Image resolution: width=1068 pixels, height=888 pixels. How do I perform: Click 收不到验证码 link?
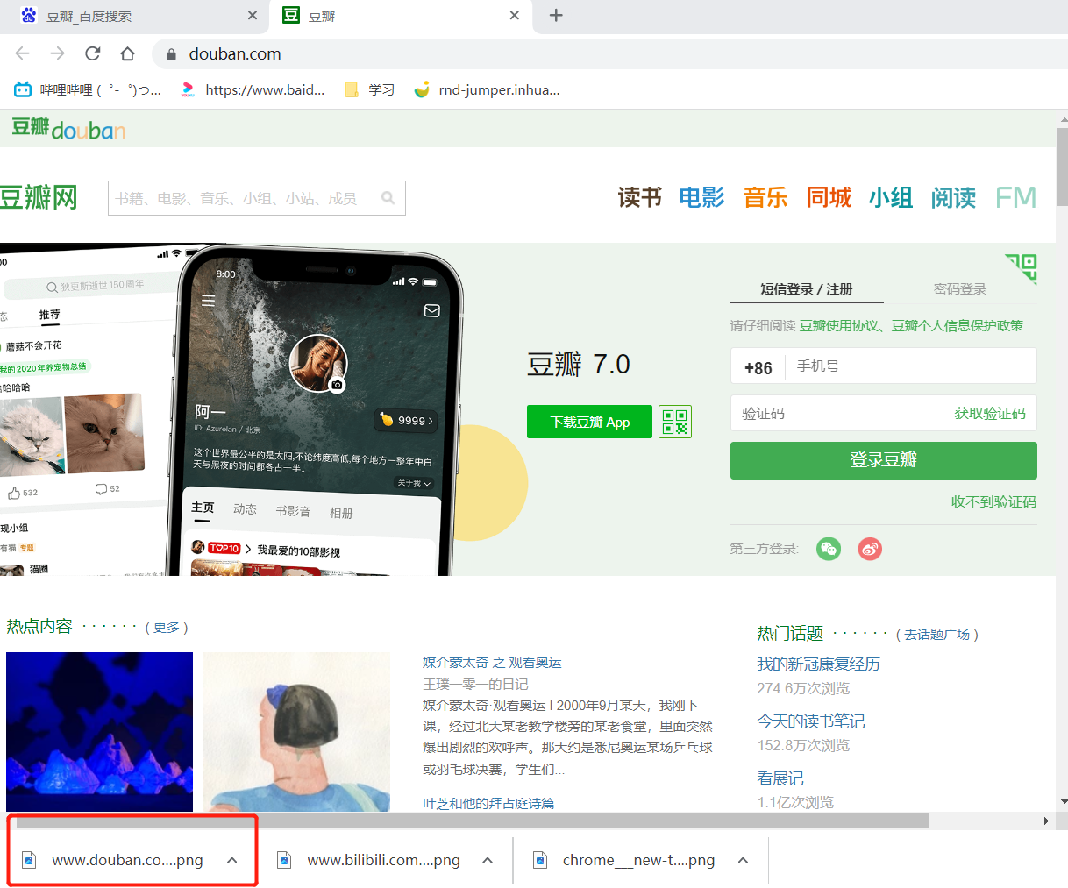(993, 501)
